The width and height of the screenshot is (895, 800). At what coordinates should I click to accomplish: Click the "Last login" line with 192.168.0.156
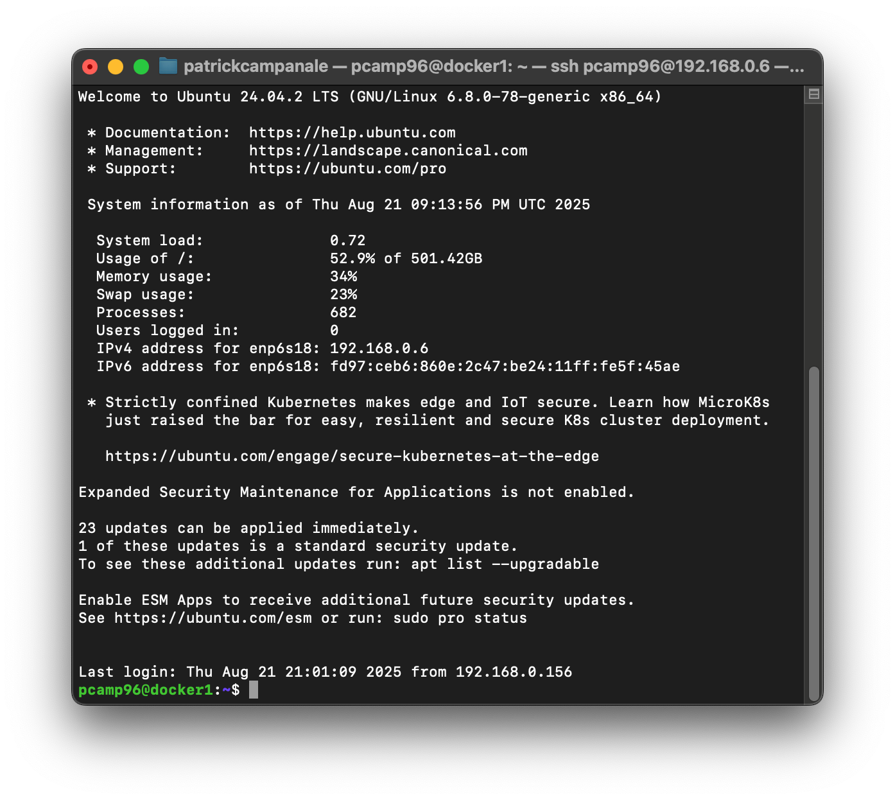coord(326,672)
